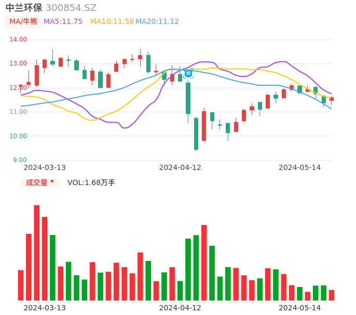Click the 300854.SZ stock code
Viewport: 356px width, 315px height.
click(x=71, y=8)
